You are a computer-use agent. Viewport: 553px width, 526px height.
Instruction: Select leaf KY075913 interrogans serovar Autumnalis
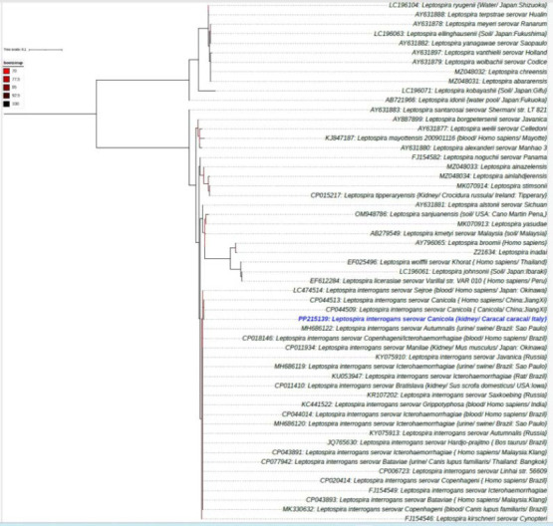[x=458, y=433]
